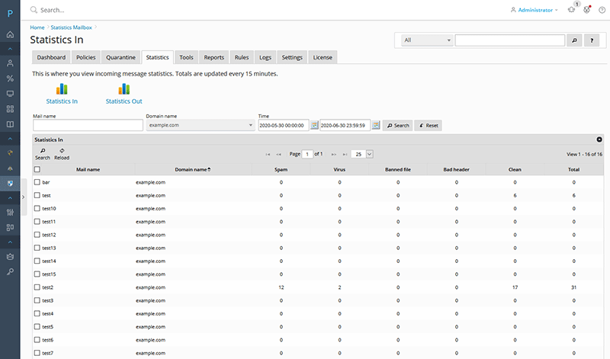Open the sliders icon in the sidebar
The width and height of the screenshot is (610, 359).
(x=10, y=213)
